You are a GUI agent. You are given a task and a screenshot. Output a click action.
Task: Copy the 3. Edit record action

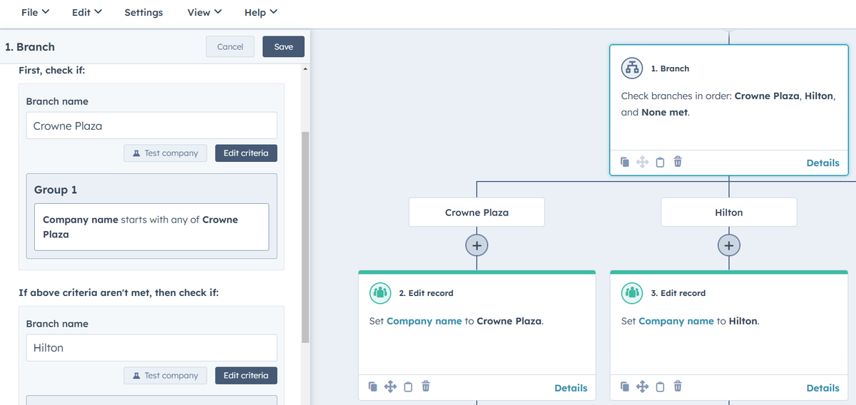pyautogui.click(x=625, y=386)
